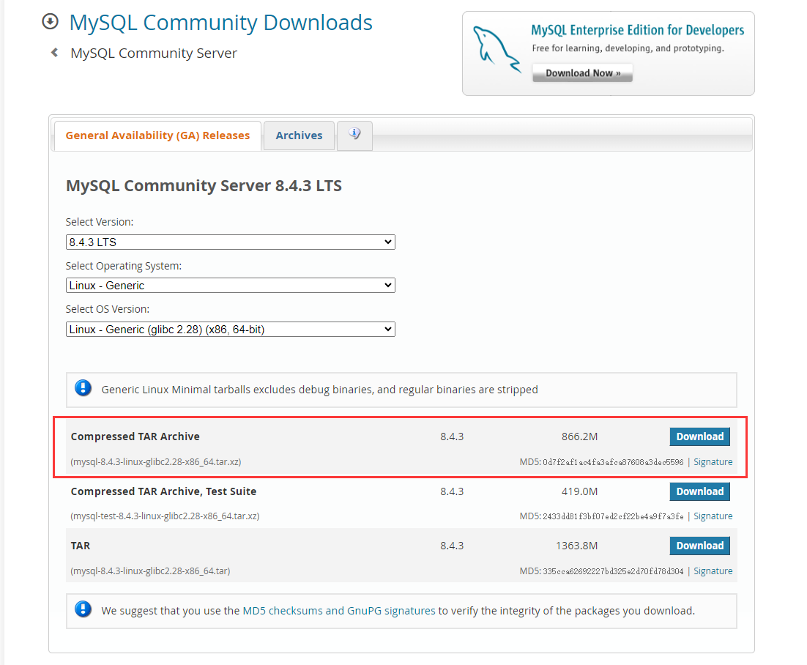This screenshot has height=665, width=807.
Task: Click MySQL Community Server breadcrumb text
Action: [154, 53]
